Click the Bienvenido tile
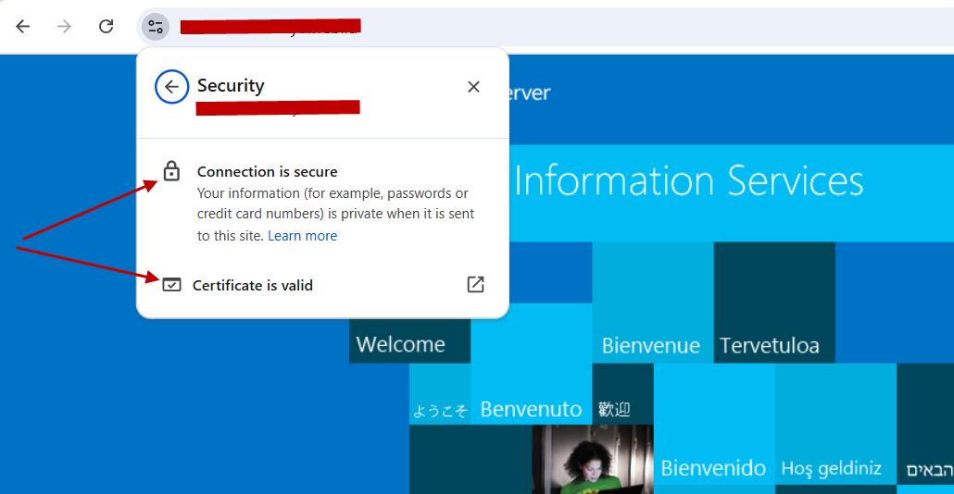 click(714, 429)
